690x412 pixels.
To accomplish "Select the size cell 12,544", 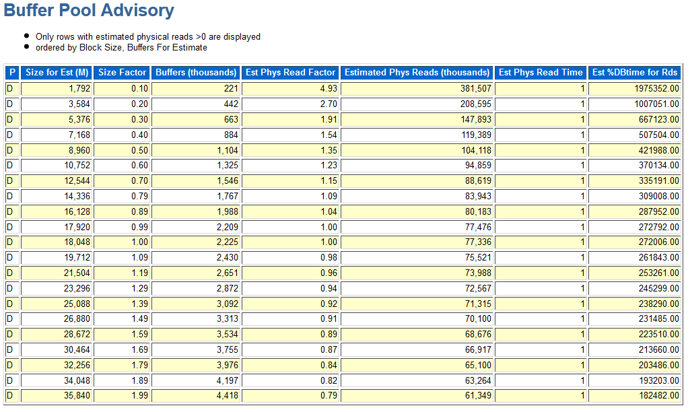I will (x=57, y=180).
